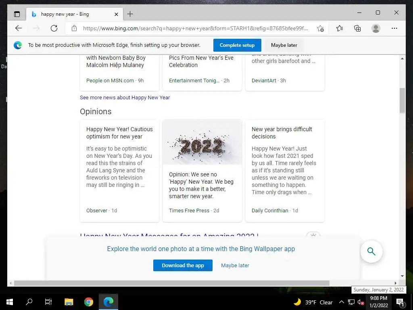The image size is (413, 310).
Task: Click the address bar URL
Action: click(195, 28)
